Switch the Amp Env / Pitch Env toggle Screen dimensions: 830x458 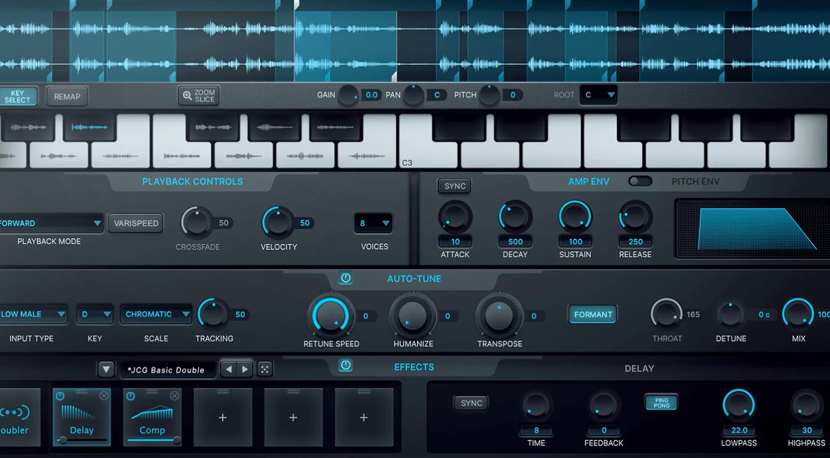pos(640,181)
